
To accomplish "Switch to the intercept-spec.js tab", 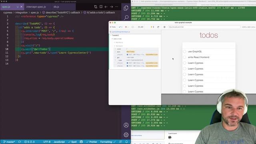I will tap(36, 7).
